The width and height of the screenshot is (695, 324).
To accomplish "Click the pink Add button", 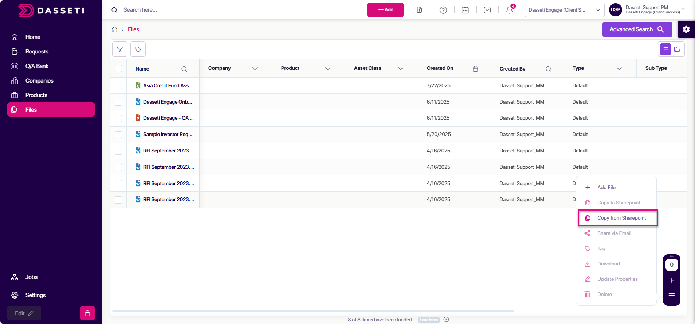I will click(385, 10).
